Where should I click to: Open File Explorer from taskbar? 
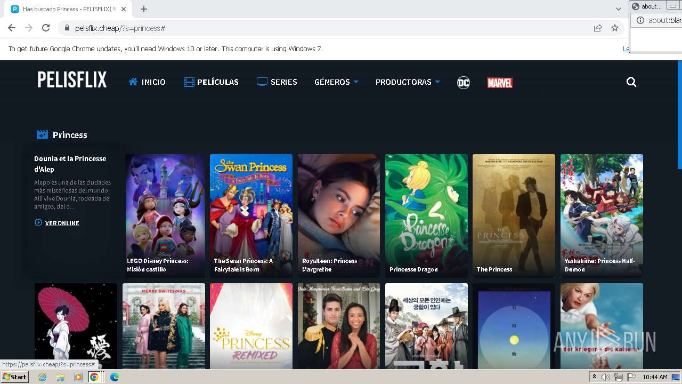[60, 377]
